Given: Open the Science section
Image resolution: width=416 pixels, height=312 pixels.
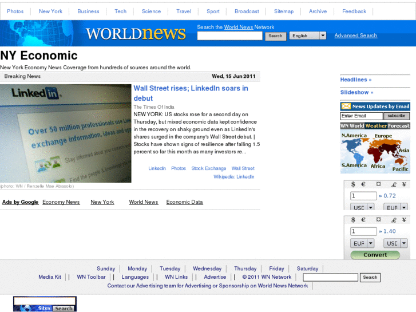Looking at the screenshot, I should (x=151, y=11).
